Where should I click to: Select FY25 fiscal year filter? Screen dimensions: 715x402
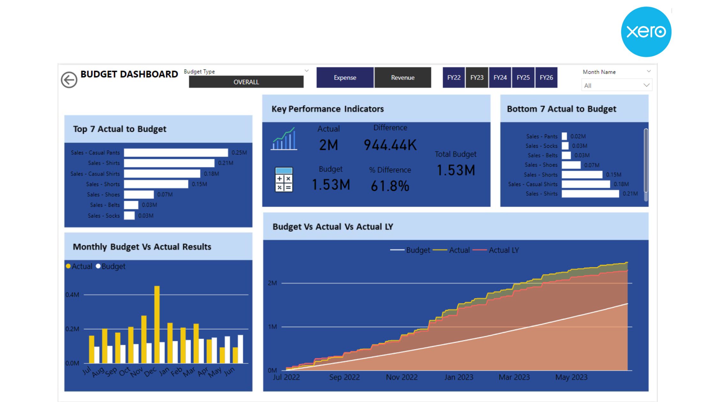click(523, 77)
